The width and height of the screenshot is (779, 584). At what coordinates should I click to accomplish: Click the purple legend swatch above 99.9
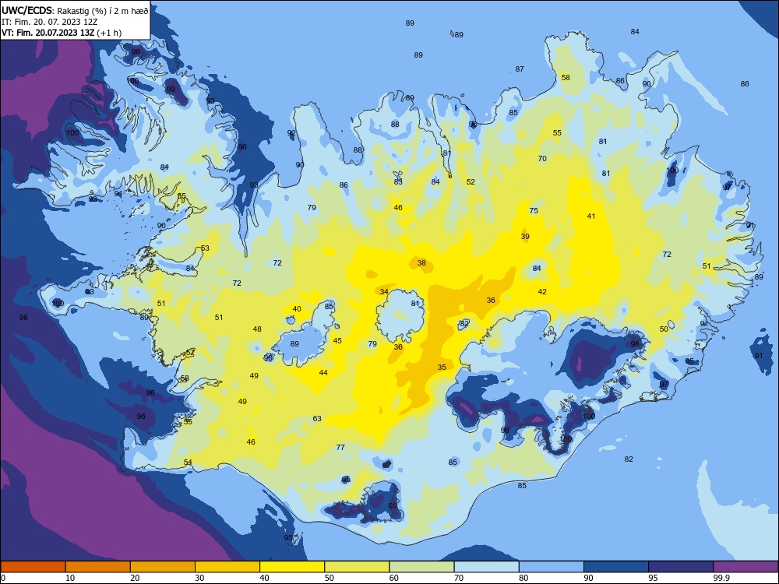(x=746, y=567)
